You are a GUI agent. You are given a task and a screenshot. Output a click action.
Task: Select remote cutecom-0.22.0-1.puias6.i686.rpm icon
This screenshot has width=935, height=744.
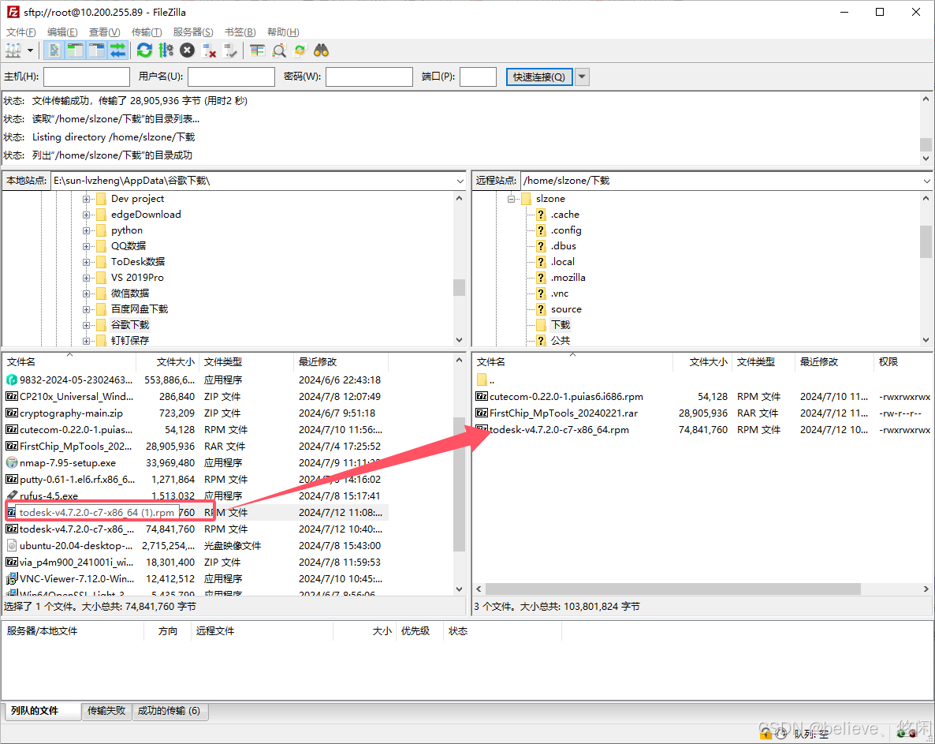coord(481,397)
